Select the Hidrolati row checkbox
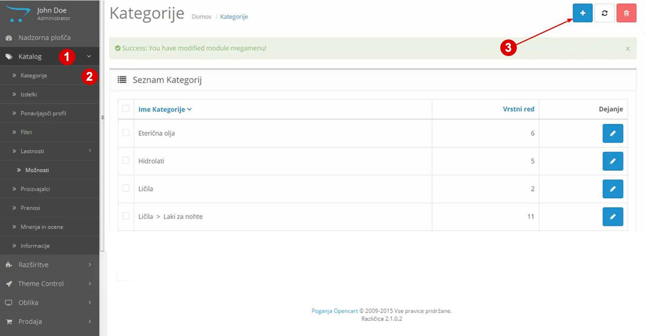The width and height of the screenshot is (645, 336). (126, 161)
